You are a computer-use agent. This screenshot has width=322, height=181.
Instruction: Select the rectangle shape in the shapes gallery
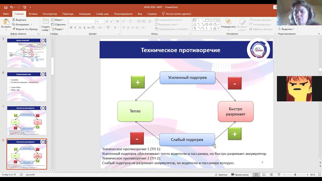point(207,20)
